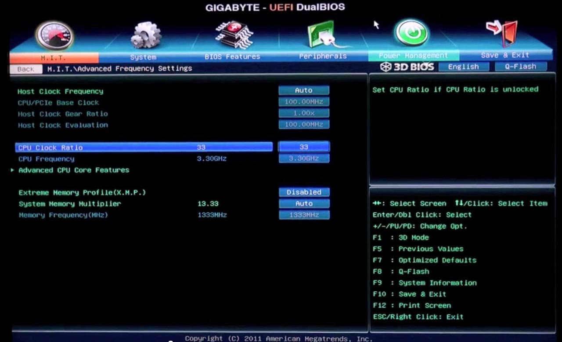Select the highlighted CPU Clock Ratio row
Image resolution: width=562 pixels, height=342 pixels.
(x=144, y=147)
